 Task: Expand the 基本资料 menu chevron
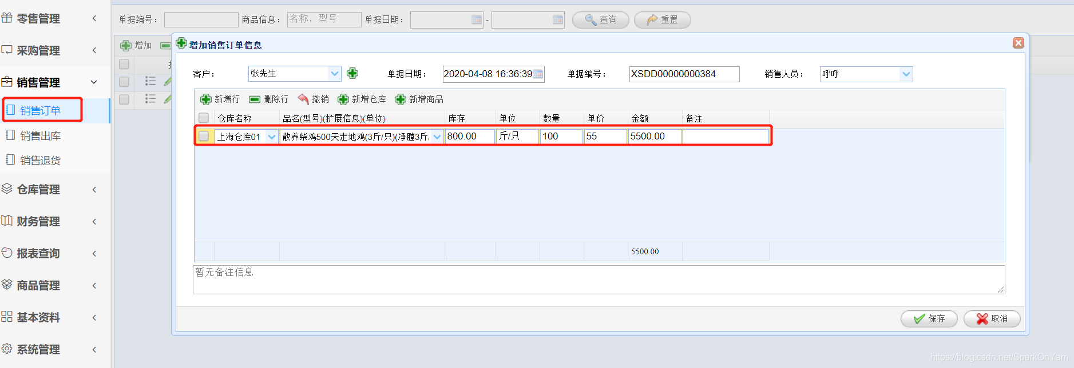pyautogui.click(x=94, y=317)
